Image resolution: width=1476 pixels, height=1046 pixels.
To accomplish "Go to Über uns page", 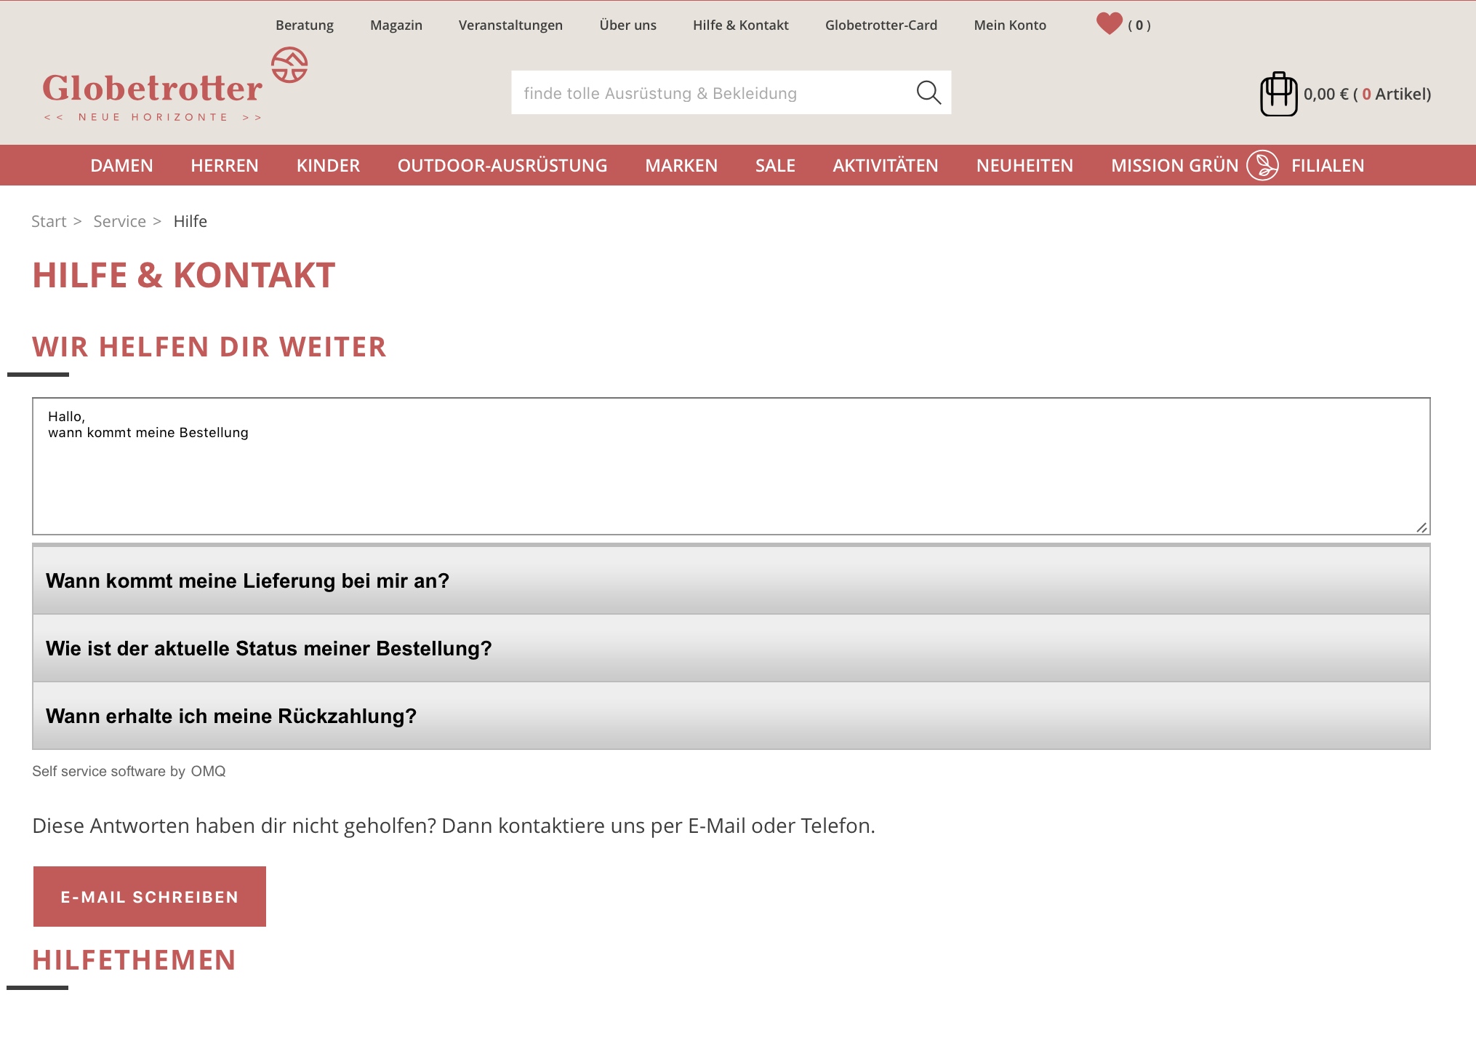I will [x=627, y=25].
